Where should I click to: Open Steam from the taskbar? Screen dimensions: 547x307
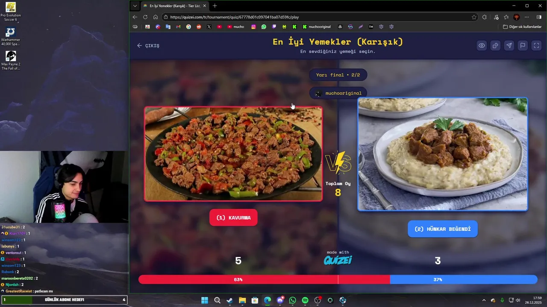229,300
